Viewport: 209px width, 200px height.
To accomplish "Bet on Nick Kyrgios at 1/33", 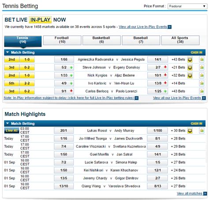I will click(x=64, y=75).
